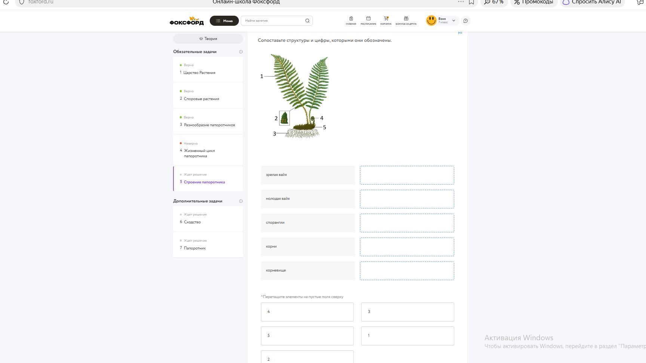Open task 1 Царство Растения
Screen dimensions: 646x363
coord(208,69)
